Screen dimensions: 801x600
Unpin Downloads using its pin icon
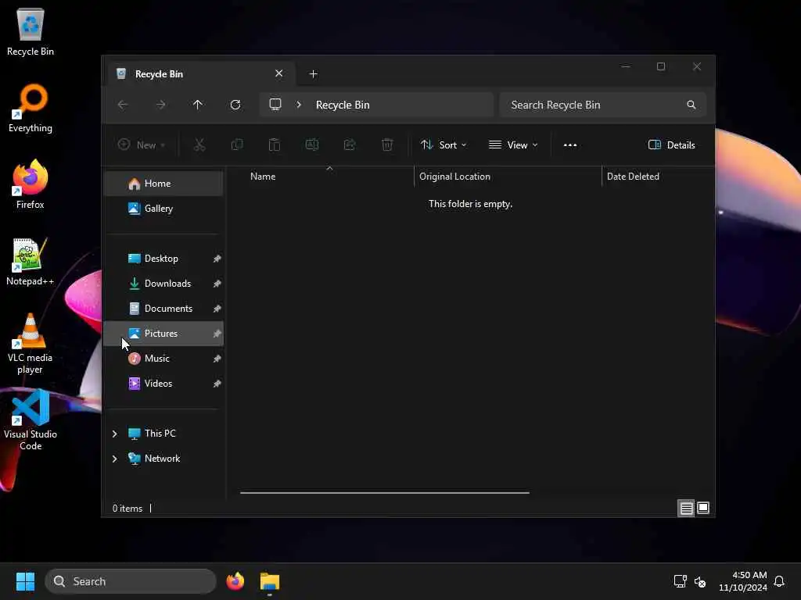pyautogui.click(x=217, y=284)
